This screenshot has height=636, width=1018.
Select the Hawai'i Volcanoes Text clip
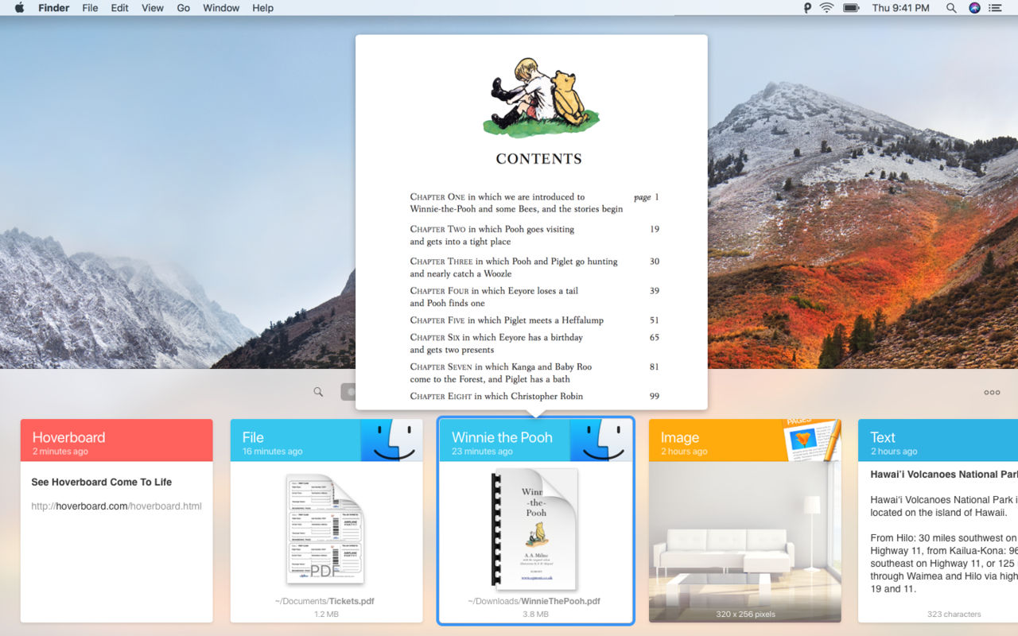coord(938,521)
